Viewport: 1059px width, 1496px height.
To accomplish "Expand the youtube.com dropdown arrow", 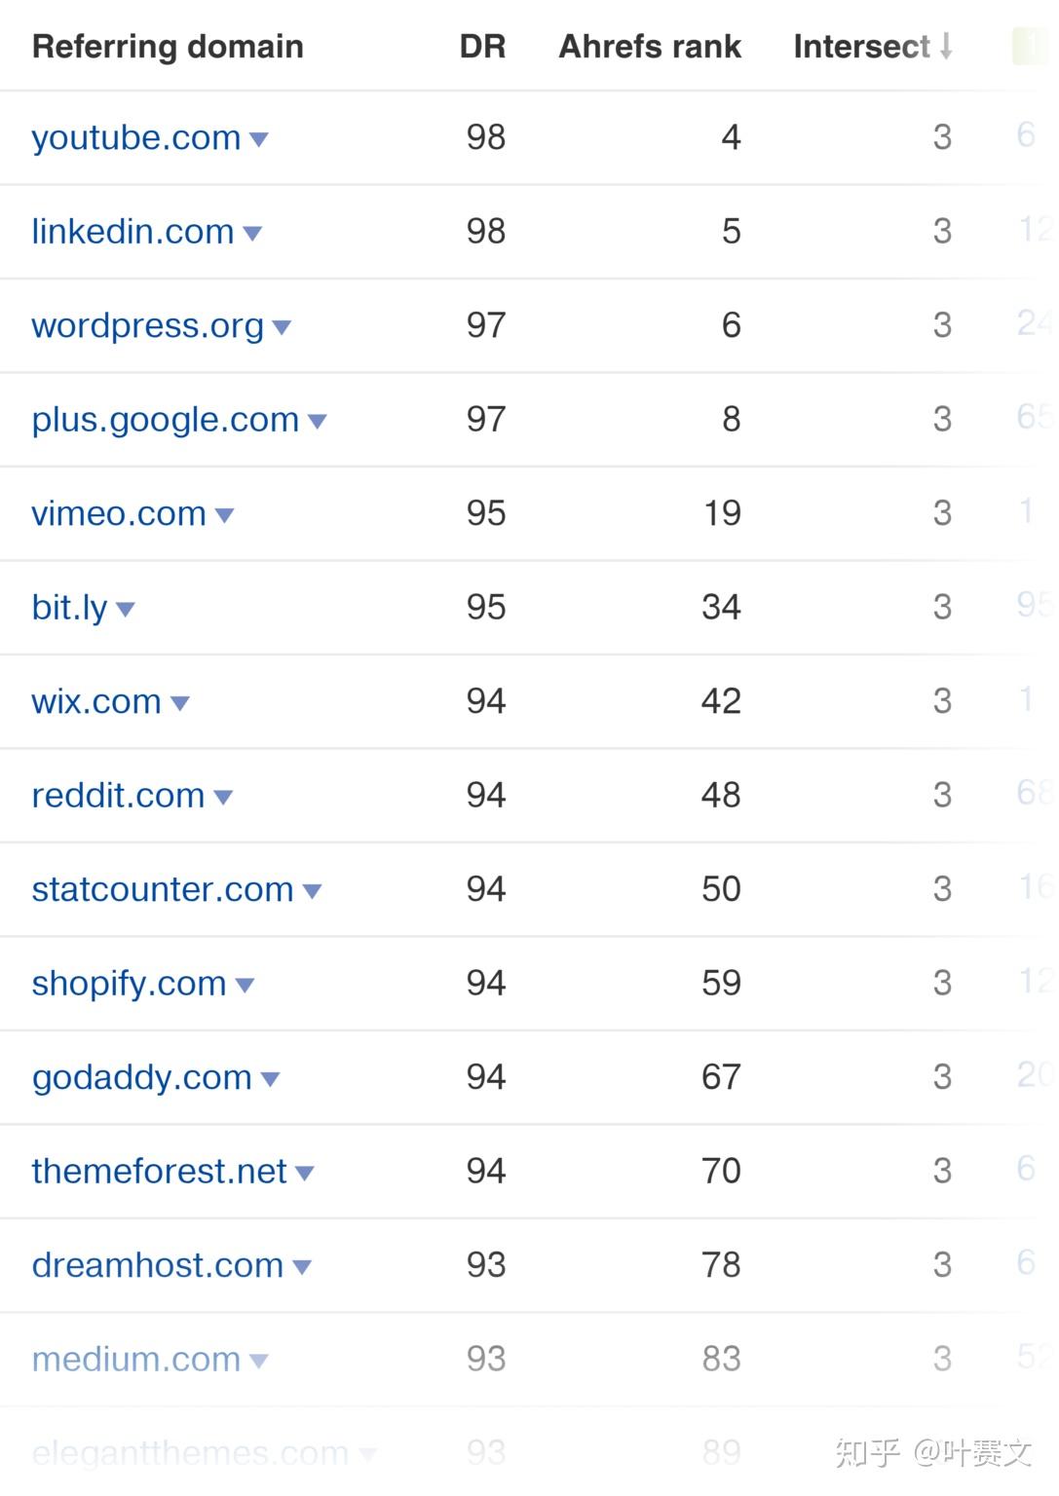I will pos(259,140).
